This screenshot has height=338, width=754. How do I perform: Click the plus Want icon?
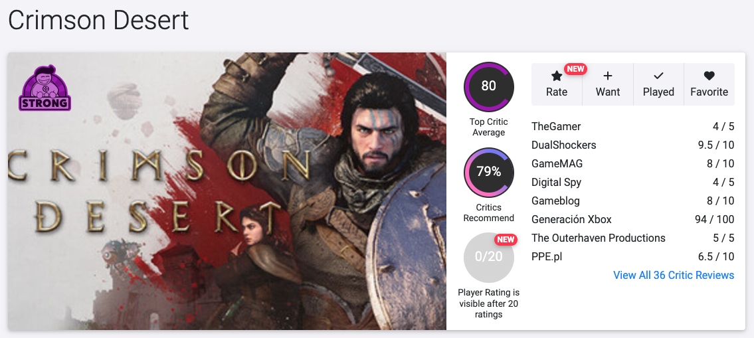pos(608,76)
